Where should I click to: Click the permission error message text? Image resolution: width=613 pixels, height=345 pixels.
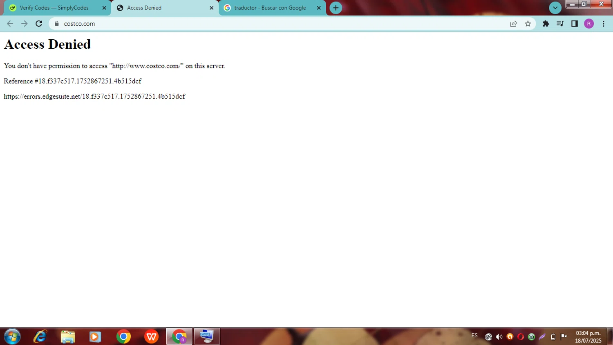click(114, 66)
